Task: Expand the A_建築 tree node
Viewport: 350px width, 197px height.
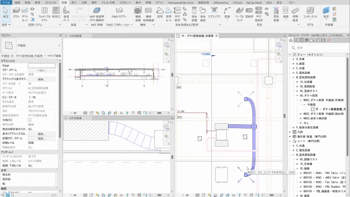Action: coord(294,63)
